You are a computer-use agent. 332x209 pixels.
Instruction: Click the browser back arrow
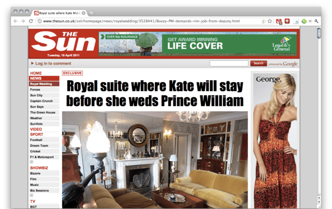(x=15, y=21)
